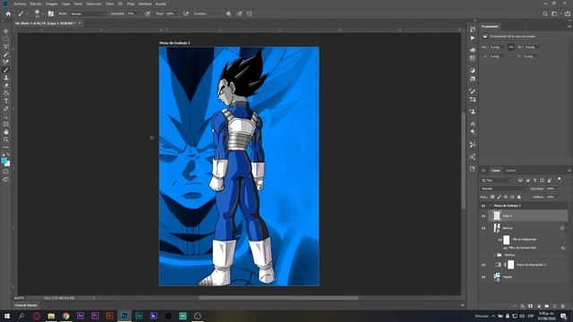Click Windows Start button

pos(7,316)
